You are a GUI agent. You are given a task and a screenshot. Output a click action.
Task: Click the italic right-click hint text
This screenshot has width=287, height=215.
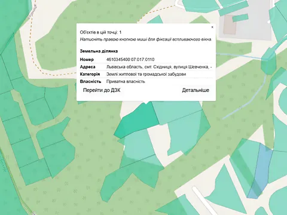click(146, 39)
